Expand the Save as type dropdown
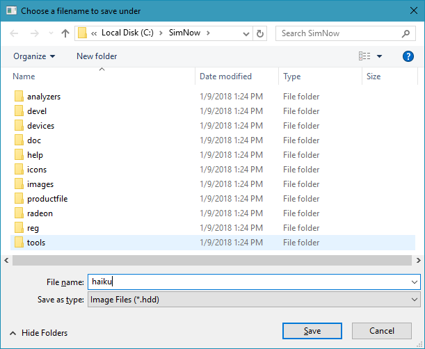 pyautogui.click(x=415, y=300)
